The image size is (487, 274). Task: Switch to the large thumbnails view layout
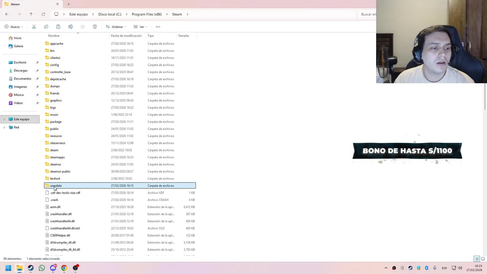(483, 259)
